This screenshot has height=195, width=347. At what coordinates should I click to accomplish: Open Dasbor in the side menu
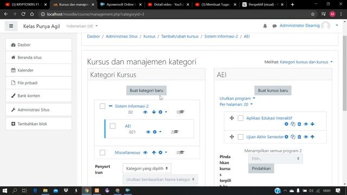(38, 44)
